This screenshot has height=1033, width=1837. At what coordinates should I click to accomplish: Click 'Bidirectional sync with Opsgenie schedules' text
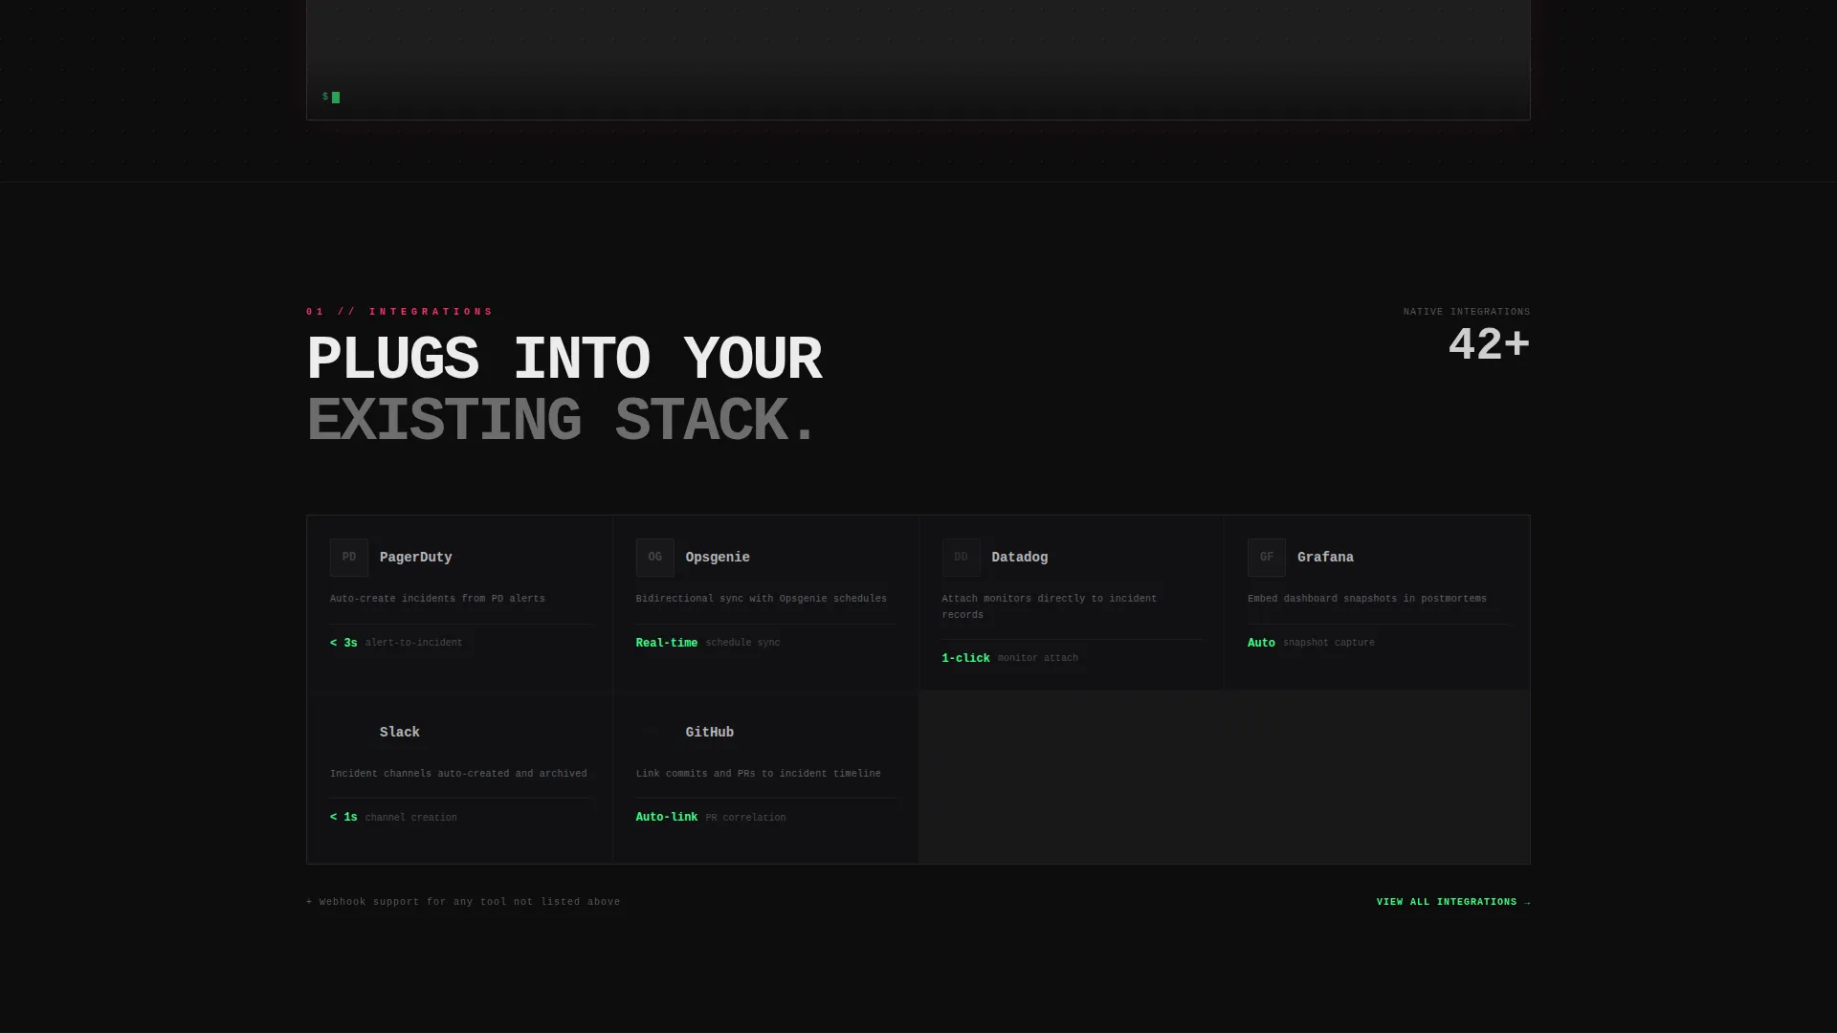[x=762, y=599]
